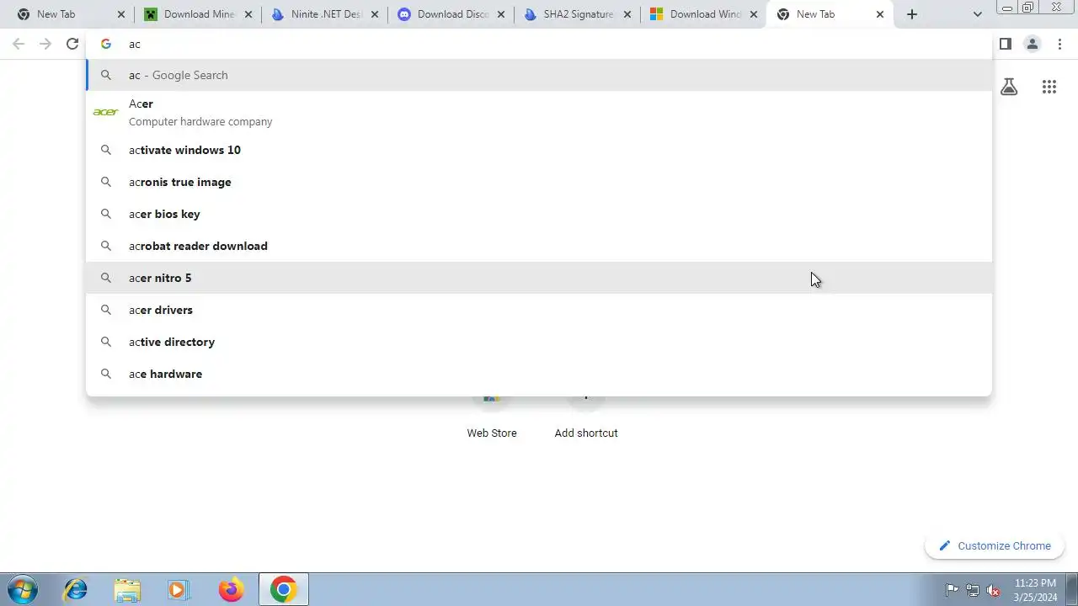The image size is (1078, 606).
Task: Launch Internet Explorer from taskbar
Action: click(x=76, y=590)
